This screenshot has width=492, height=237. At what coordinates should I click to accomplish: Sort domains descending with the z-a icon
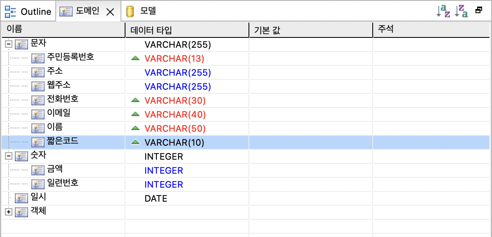tap(462, 11)
